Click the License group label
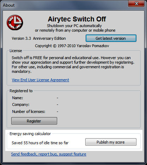Image resolution: width=147 pixels, height=165 pixels. tap(16, 51)
